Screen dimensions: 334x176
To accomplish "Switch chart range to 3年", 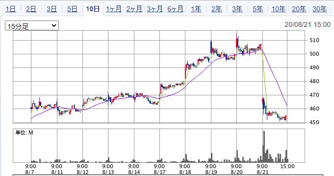I will click(x=237, y=9).
